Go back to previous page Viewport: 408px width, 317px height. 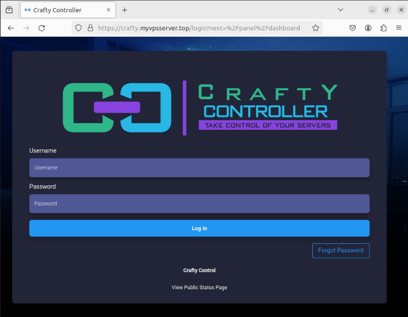[x=11, y=28]
